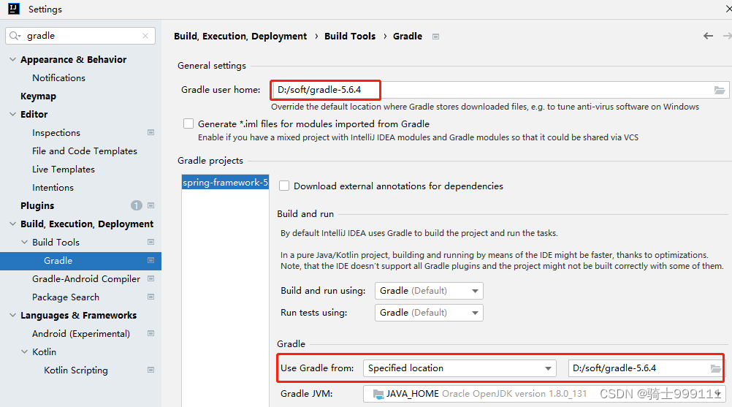
Task: Collapse Languages & Frameworks section
Action: [12, 315]
